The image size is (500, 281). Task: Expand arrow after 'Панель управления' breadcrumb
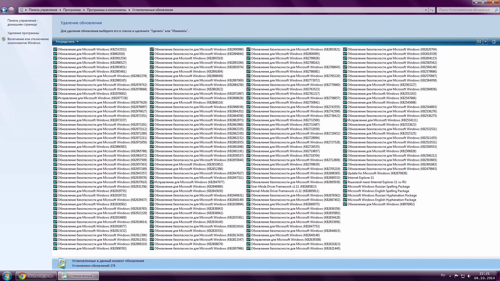(x=60, y=10)
